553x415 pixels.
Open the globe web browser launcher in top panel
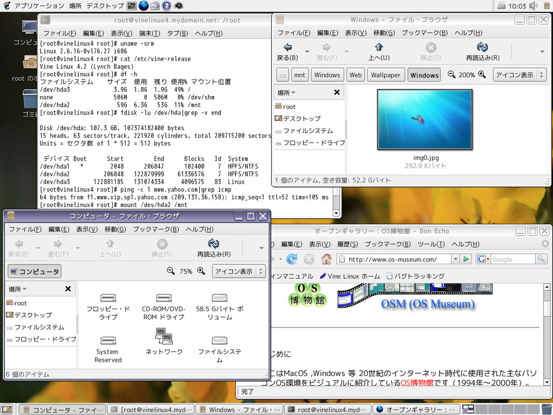[x=144, y=5]
